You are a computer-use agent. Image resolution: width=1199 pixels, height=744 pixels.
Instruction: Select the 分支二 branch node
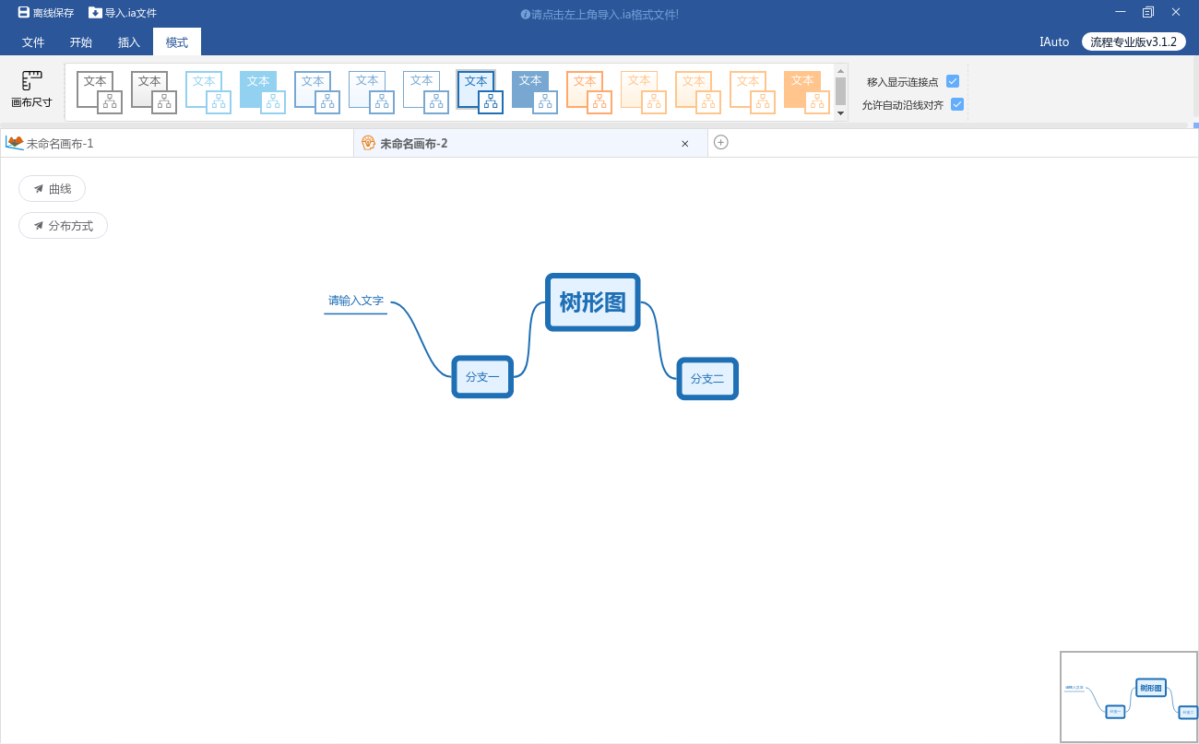(707, 378)
